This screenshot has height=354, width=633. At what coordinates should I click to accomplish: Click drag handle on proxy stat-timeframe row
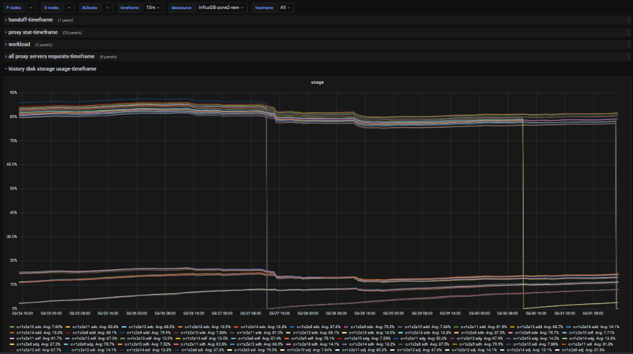628,32
